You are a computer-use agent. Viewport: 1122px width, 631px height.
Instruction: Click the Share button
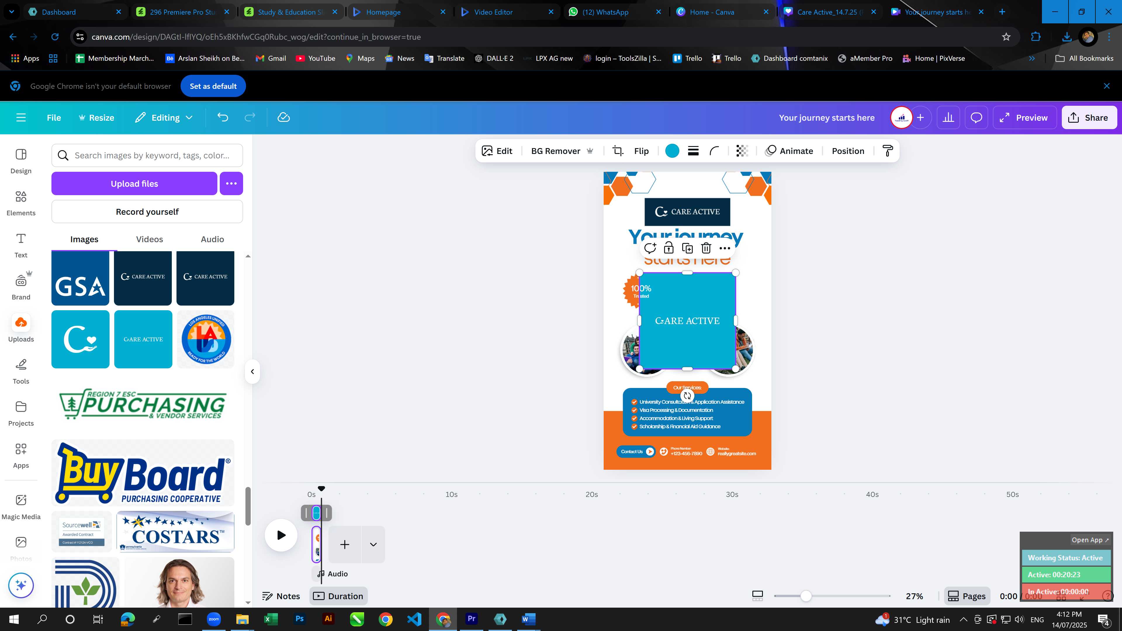[x=1089, y=117]
